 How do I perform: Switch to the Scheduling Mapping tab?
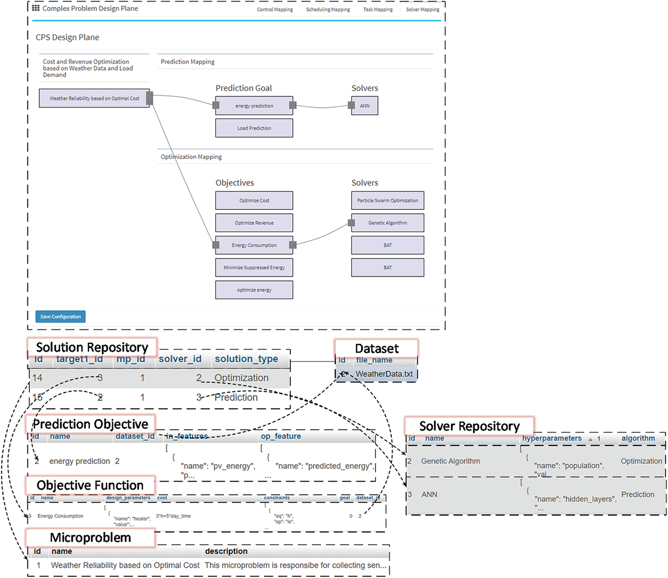(328, 10)
